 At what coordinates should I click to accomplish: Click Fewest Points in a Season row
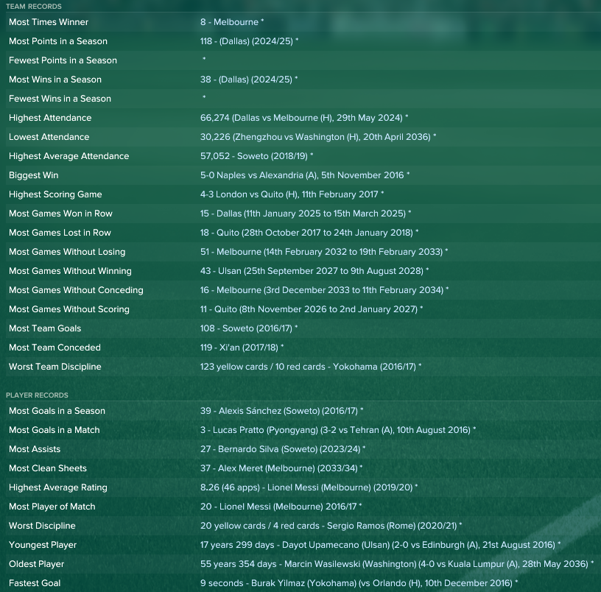click(303, 60)
